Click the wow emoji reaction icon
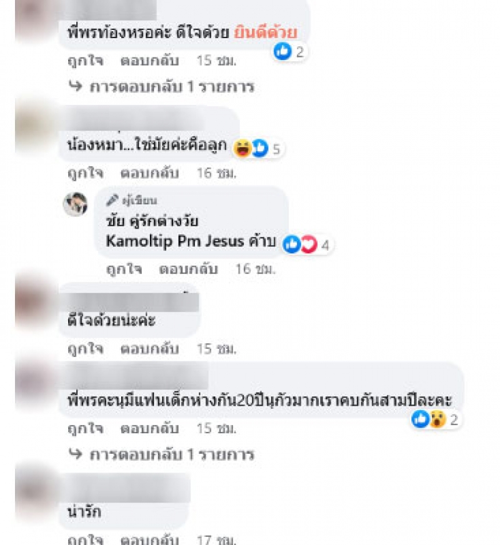500x545 pixels. [x=437, y=419]
